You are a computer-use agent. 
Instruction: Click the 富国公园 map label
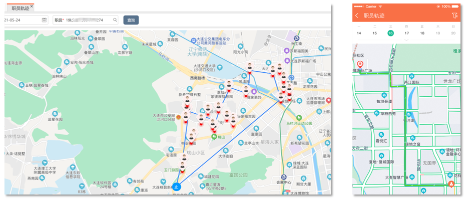[x=238, y=176]
